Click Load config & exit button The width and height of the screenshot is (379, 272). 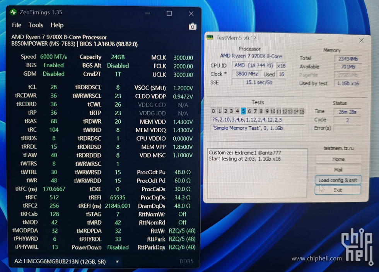pos(338,180)
